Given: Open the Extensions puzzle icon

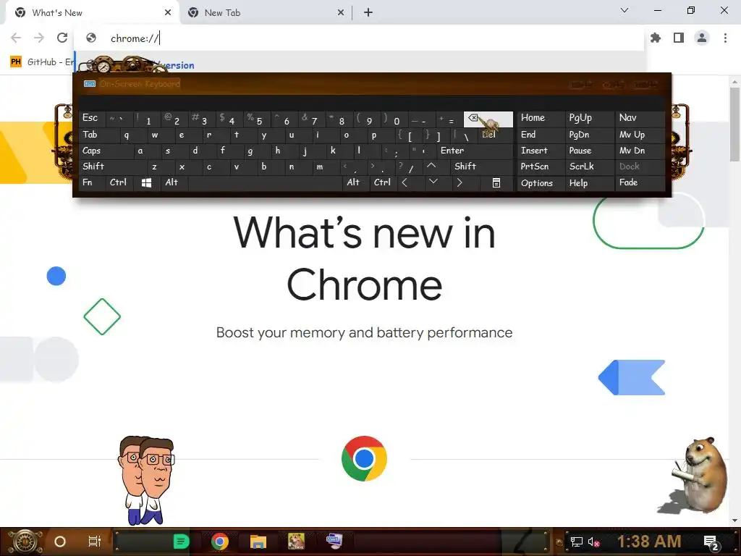Looking at the screenshot, I should (x=656, y=38).
